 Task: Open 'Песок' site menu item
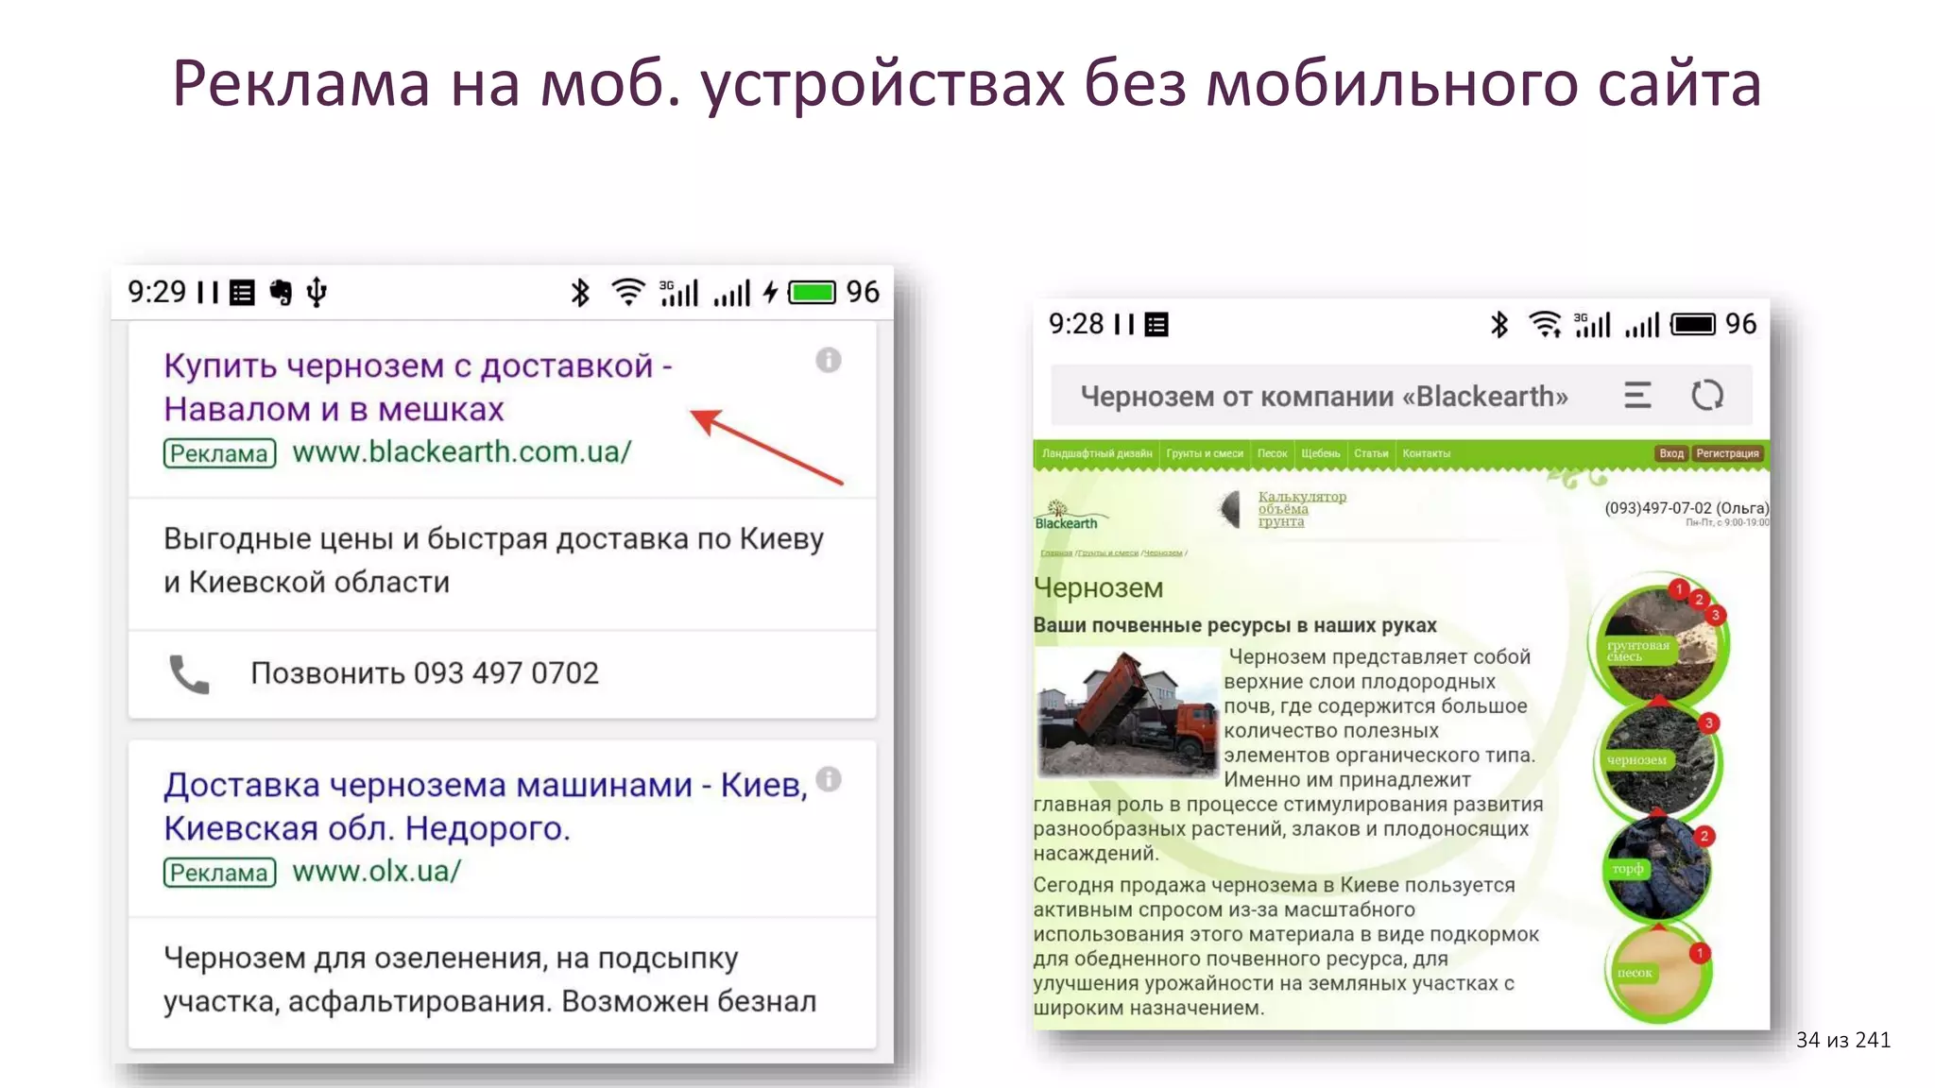pos(1273,453)
